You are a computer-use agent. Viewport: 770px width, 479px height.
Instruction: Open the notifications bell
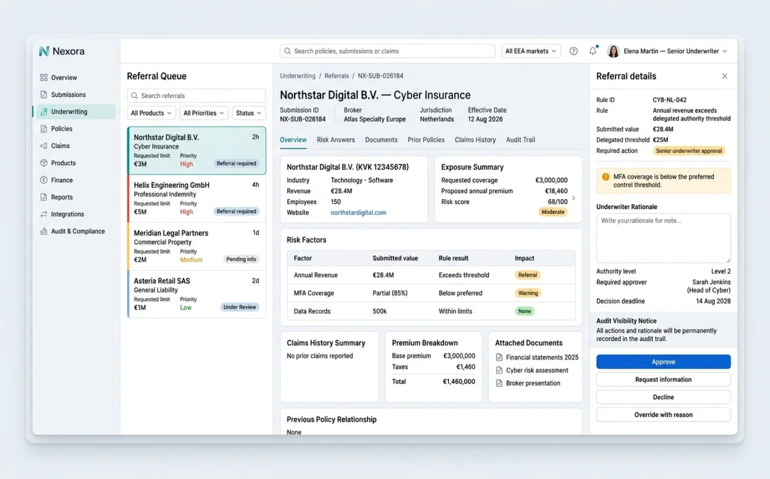(x=593, y=51)
